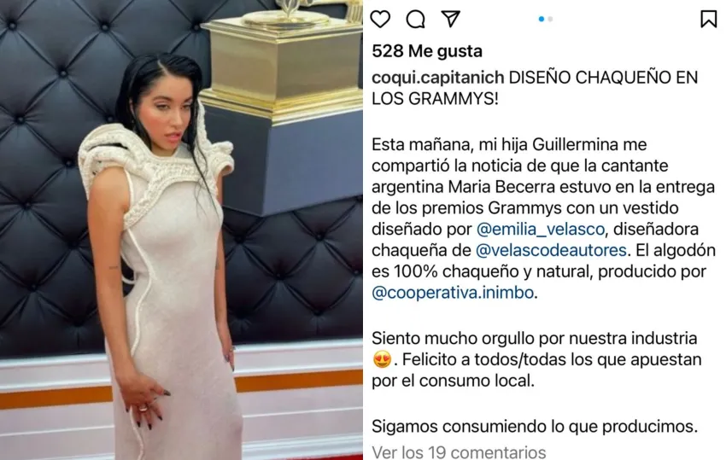Share post using paper plane icon
Image resolution: width=726 pixels, height=460 pixels.
450,19
